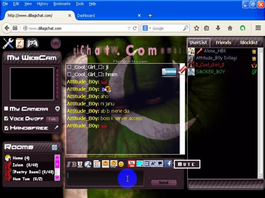Reload the page with refresh icon
The image size is (265, 198).
coord(135,28)
